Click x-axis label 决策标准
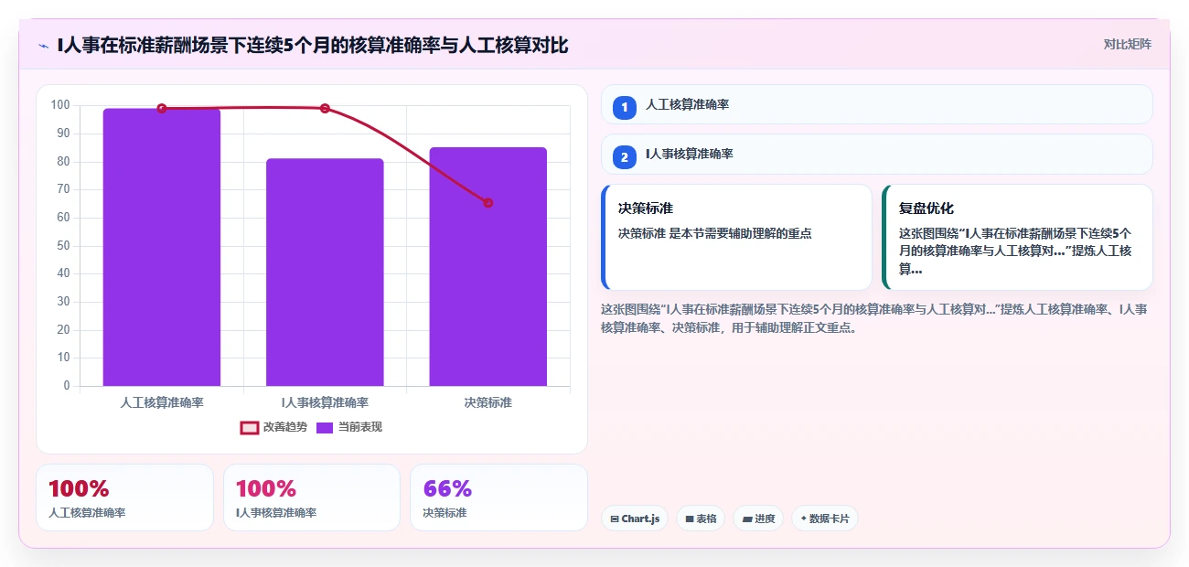 pos(487,402)
